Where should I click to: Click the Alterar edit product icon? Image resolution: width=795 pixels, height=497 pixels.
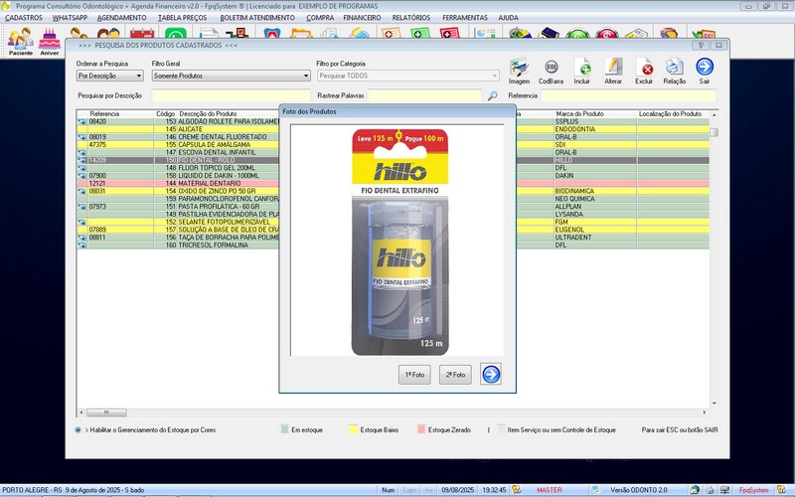pyautogui.click(x=613, y=68)
